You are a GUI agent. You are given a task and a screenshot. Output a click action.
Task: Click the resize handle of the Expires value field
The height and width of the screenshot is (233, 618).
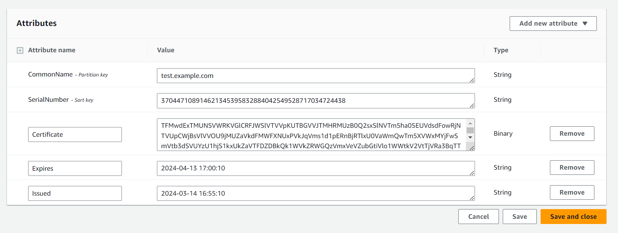coord(472,174)
